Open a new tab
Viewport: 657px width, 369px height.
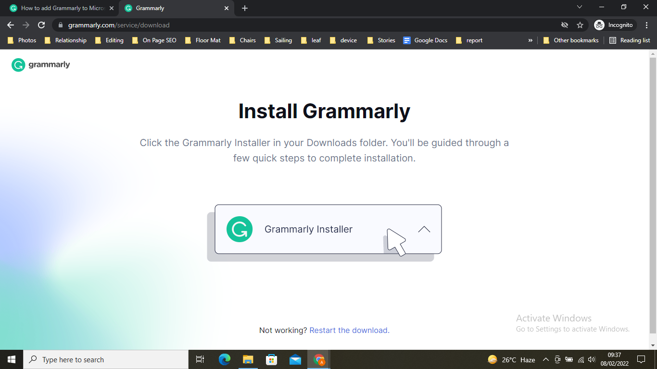(x=245, y=8)
